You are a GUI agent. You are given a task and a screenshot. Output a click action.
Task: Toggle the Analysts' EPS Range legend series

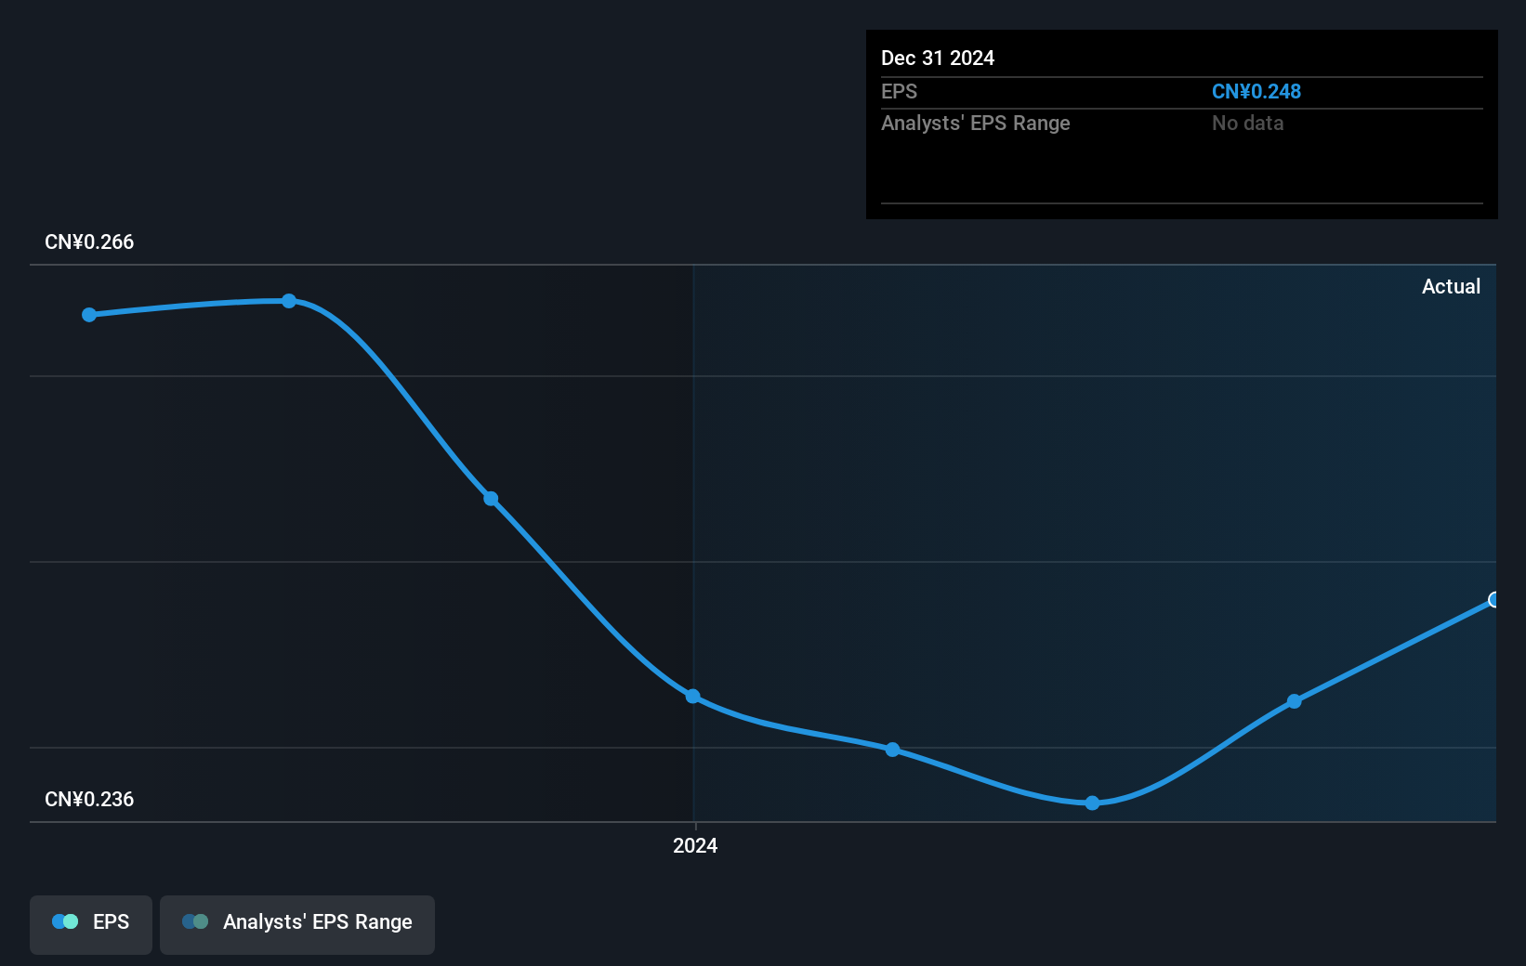(297, 924)
